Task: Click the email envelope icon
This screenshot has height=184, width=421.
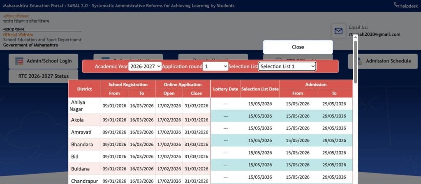Action: 339,31
